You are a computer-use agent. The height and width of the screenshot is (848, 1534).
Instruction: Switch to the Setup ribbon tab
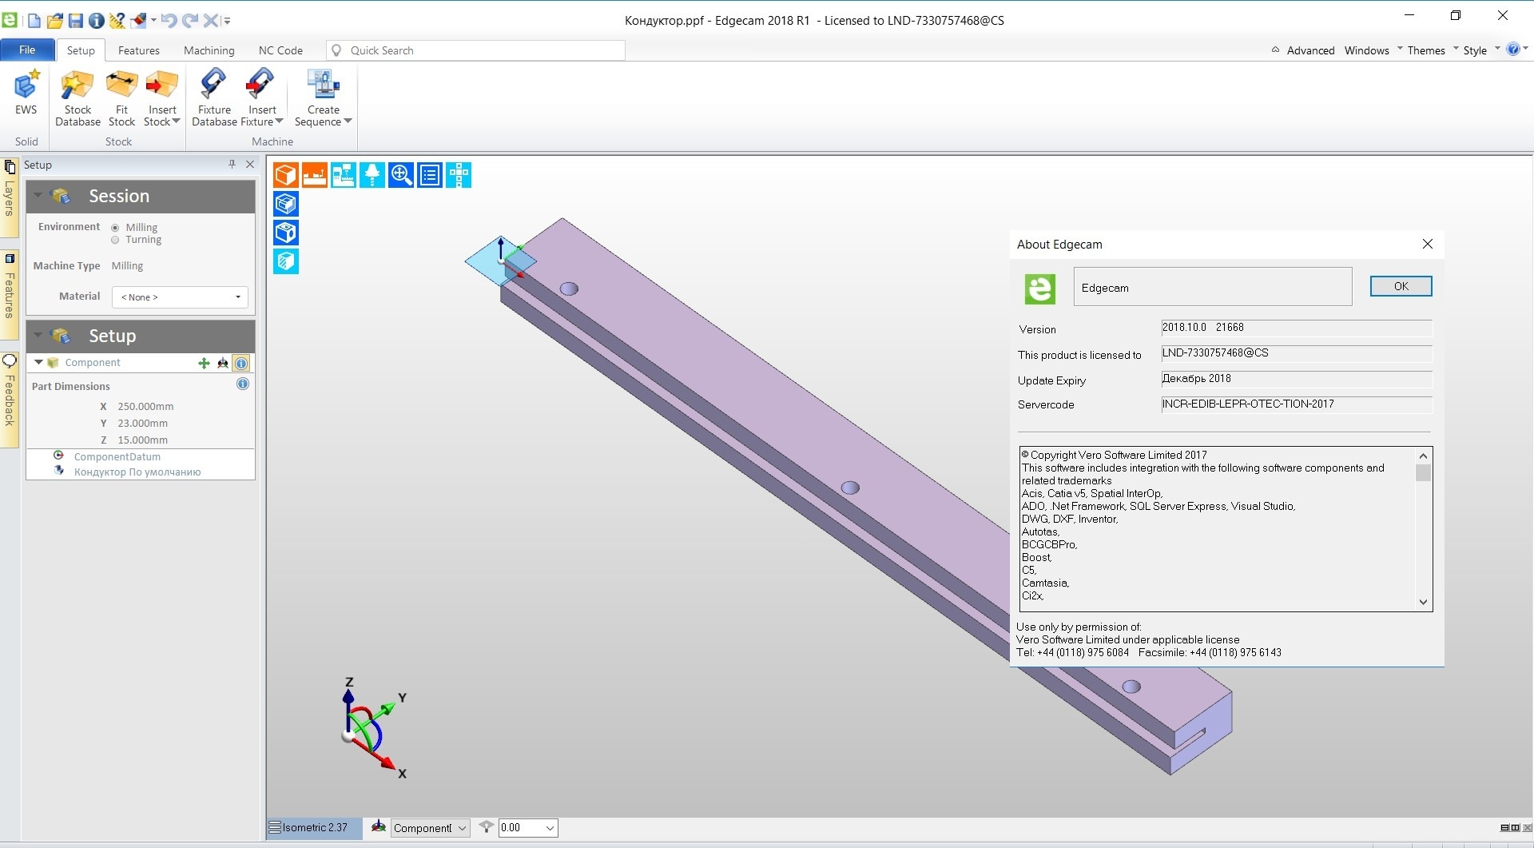81,50
